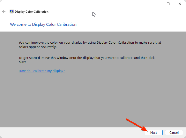Click the empty title bar space right of the title
The height and width of the screenshot is (138, 186).
coord(120,12)
